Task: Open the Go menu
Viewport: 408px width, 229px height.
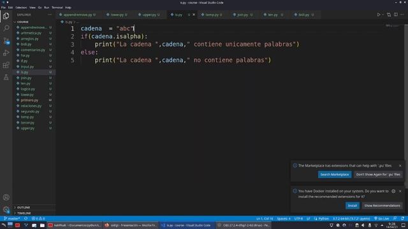Action: 40,8
